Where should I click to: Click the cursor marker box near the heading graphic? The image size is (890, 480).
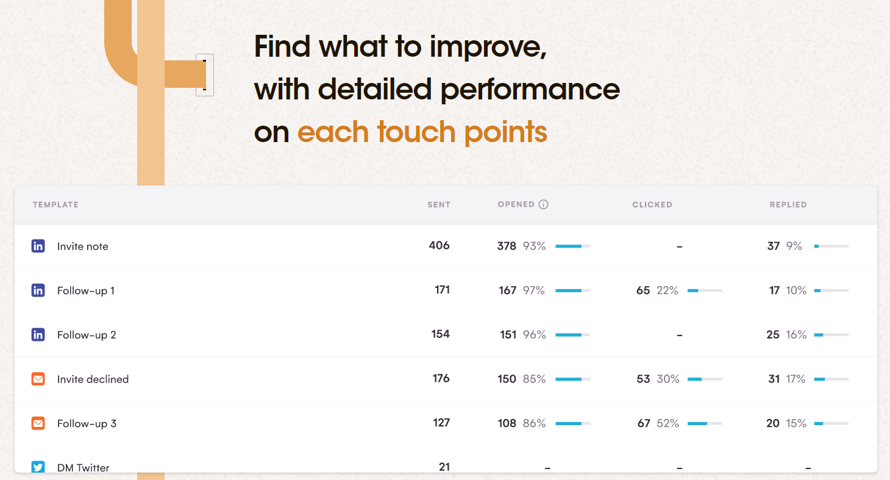click(204, 74)
